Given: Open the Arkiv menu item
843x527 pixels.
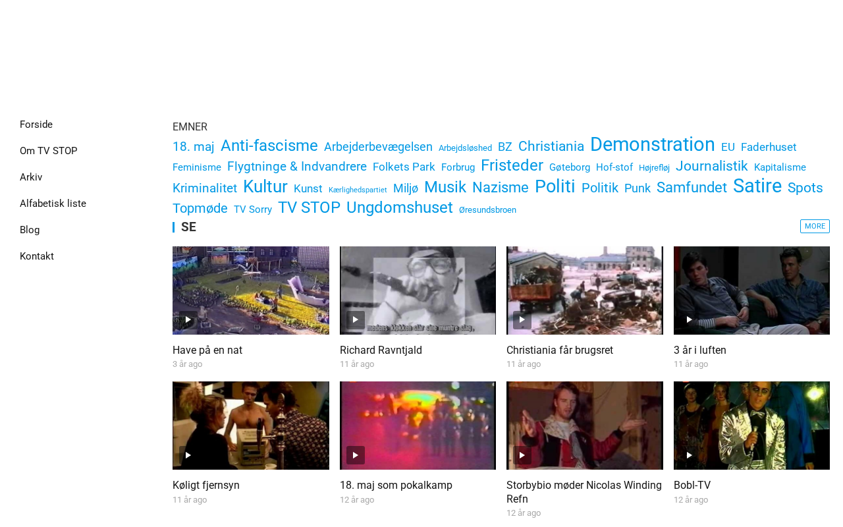Looking at the screenshot, I should click(x=31, y=177).
